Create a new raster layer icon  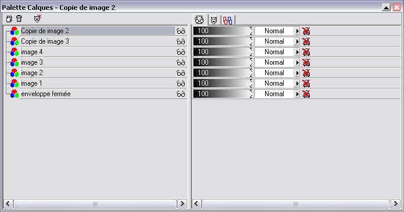9,19
